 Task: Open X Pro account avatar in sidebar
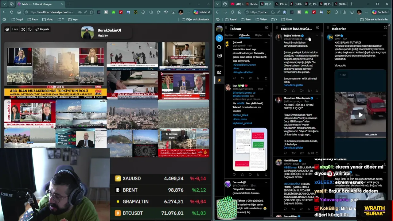[x=219, y=29]
